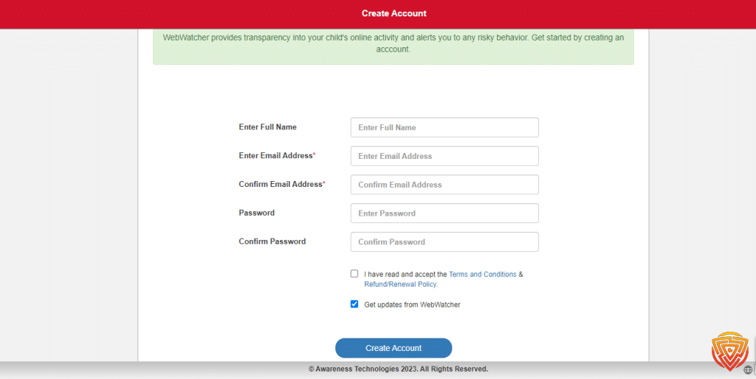Focus the Enter Full Name input field
The height and width of the screenshot is (379, 756).
tap(444, 127)
